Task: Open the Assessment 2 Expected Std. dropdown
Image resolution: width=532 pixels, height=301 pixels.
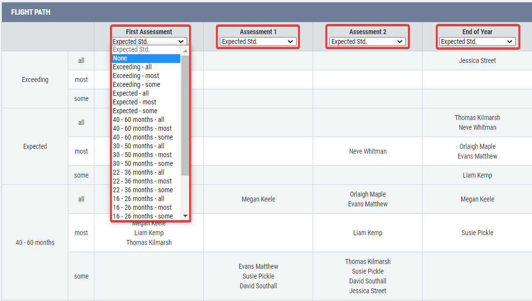Action: coord(367,42)
